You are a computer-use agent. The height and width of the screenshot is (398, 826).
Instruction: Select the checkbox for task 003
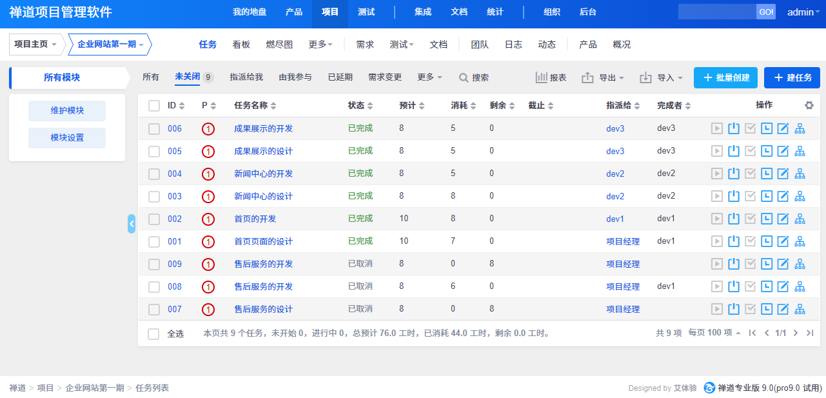pos(154,196)
